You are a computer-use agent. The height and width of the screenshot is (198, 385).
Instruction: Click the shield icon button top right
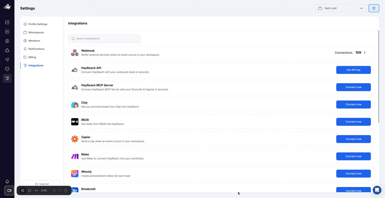374,8
